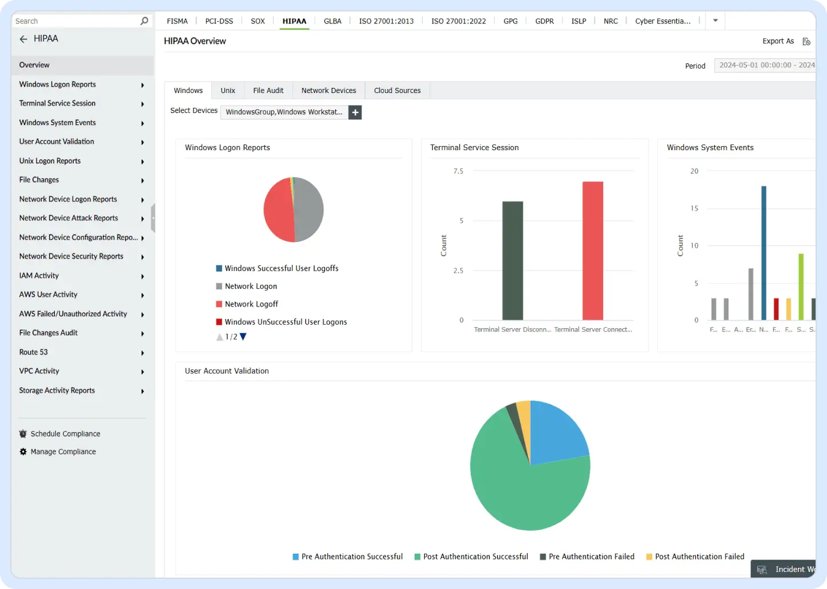Click Export As button
The width and height of the screenshot is (827, 589).
coord(778,41)
